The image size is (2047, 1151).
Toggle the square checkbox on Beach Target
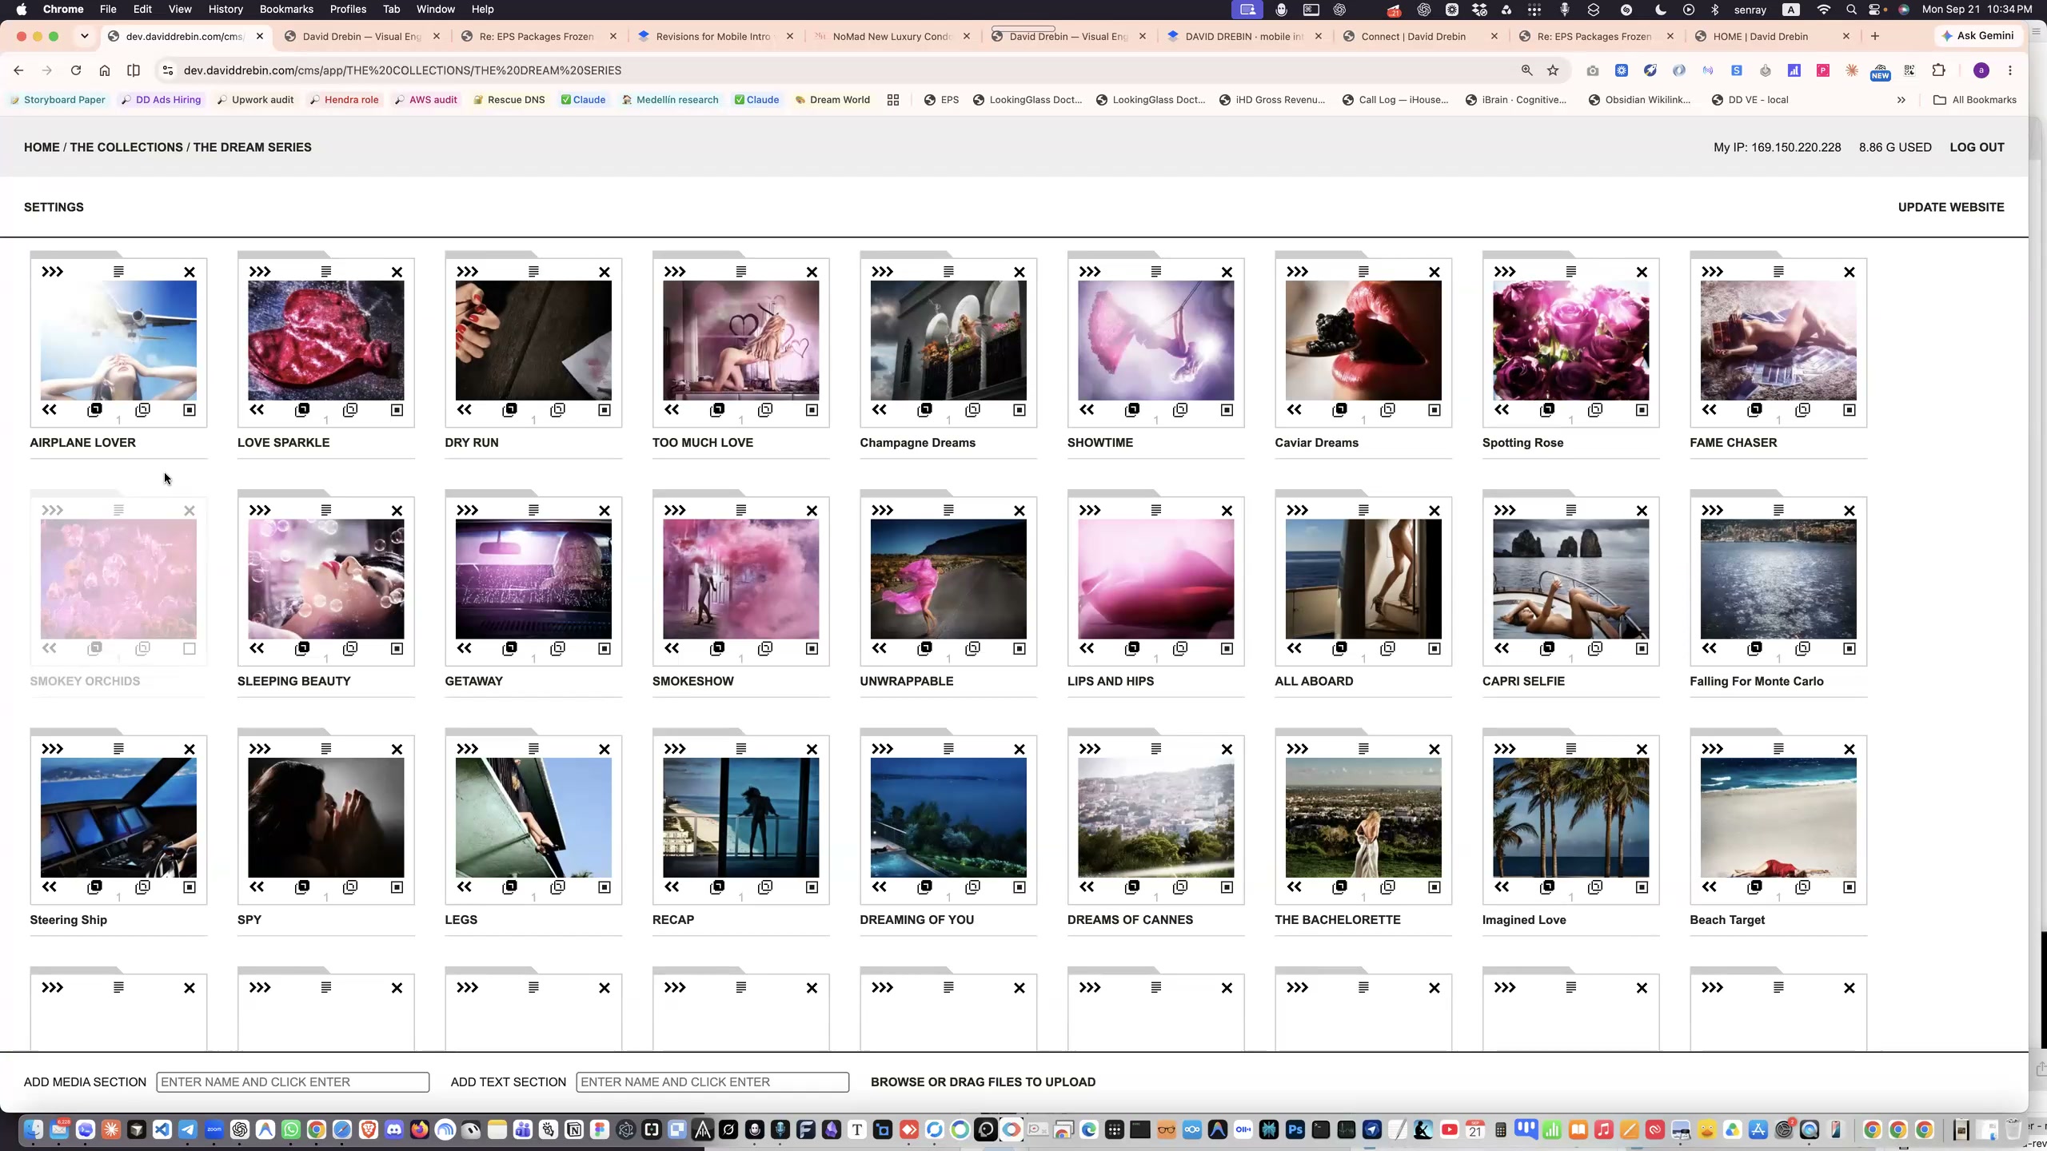(1849, 887)
